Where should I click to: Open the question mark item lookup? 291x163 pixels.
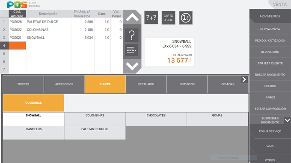pos(131,35)
